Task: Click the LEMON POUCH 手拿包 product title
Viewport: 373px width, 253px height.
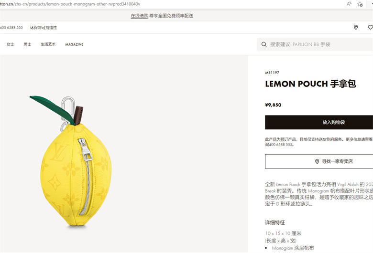Action: pyautogui.click(x=310, y=84)
